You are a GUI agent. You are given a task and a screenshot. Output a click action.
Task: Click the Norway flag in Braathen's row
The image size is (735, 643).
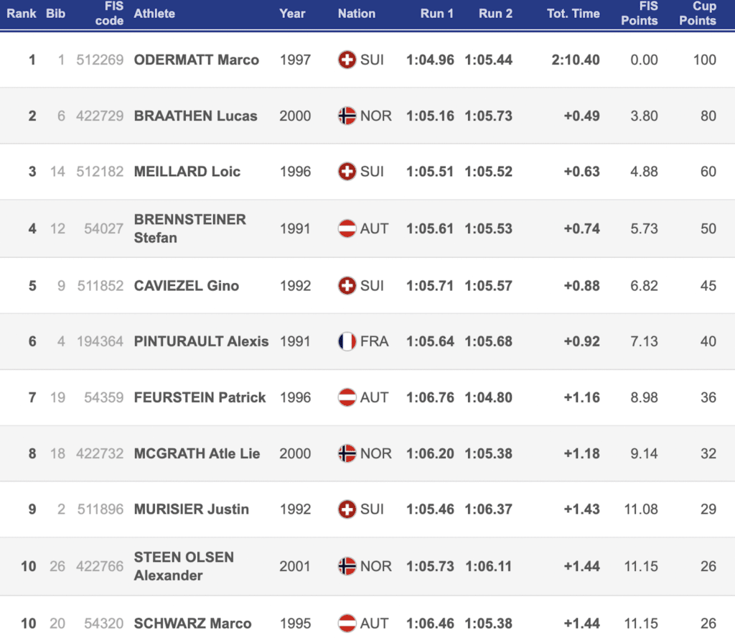tap(347, 116)
